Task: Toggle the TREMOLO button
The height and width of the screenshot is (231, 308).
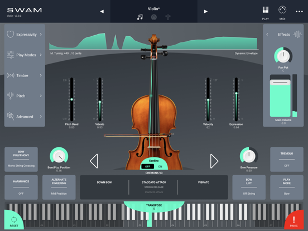Action: pyautogui.click(x=287, y=160)
